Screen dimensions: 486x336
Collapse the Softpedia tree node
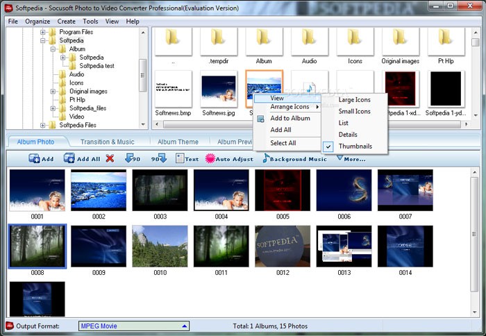(43, 40)
